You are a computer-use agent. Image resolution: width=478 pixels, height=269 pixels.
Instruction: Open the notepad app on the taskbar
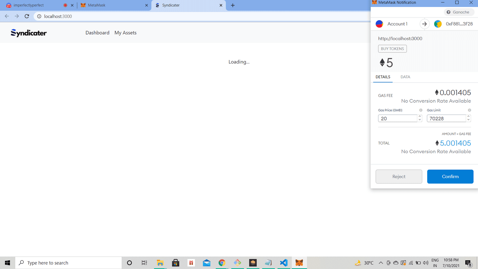click(x=268, y=263)
